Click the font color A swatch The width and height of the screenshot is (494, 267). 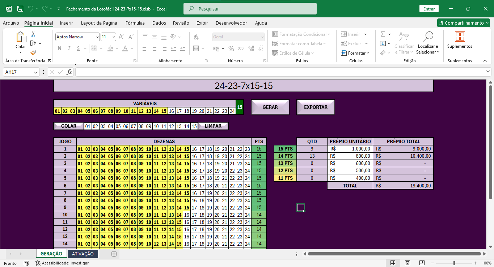click(x=125, y=48)
